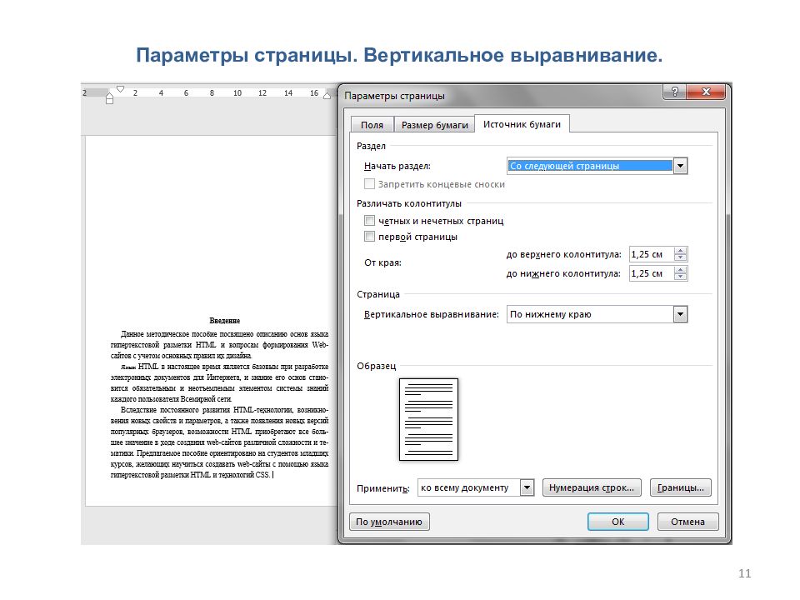Click the document paragraph starting with Данное методическое

219,345
